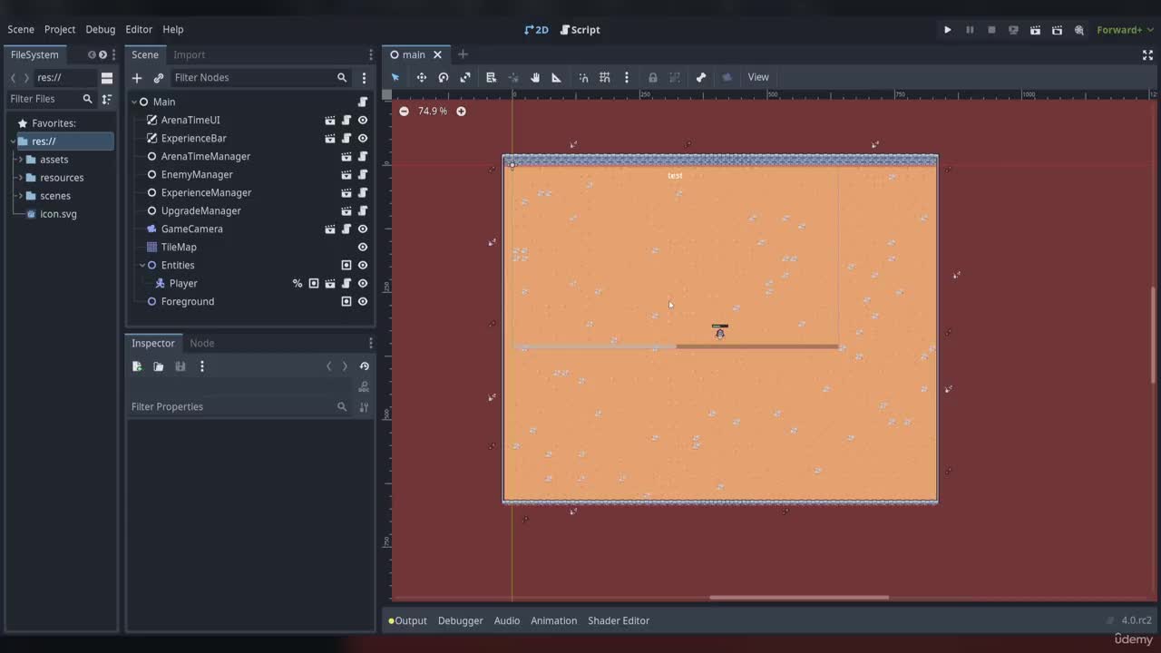Open the Debugger bottom panel

(x=460, y=620)
